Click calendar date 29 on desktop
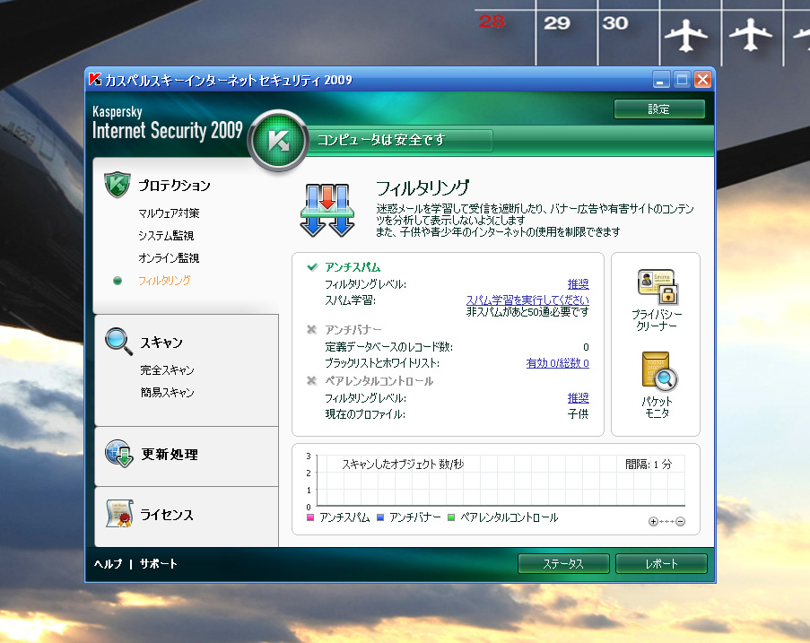Viewport: 810px width, 643px height. pyautogui.click(x=557, y=22)
